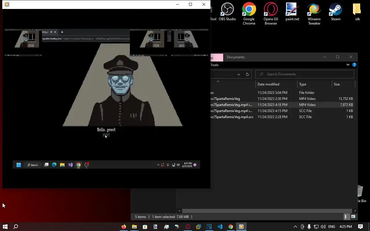Image resolution: width=370 pixels, height=231 pixels.
Task: Launch Winaero Tweaker desktop shortcut
Action: pos(314,14)
